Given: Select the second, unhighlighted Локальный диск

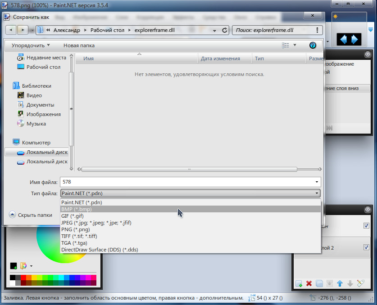Looking at the screenshot, I should (42, 161).
